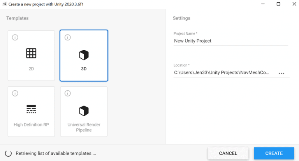Browse location with the three-dots button

pos(281,73)
